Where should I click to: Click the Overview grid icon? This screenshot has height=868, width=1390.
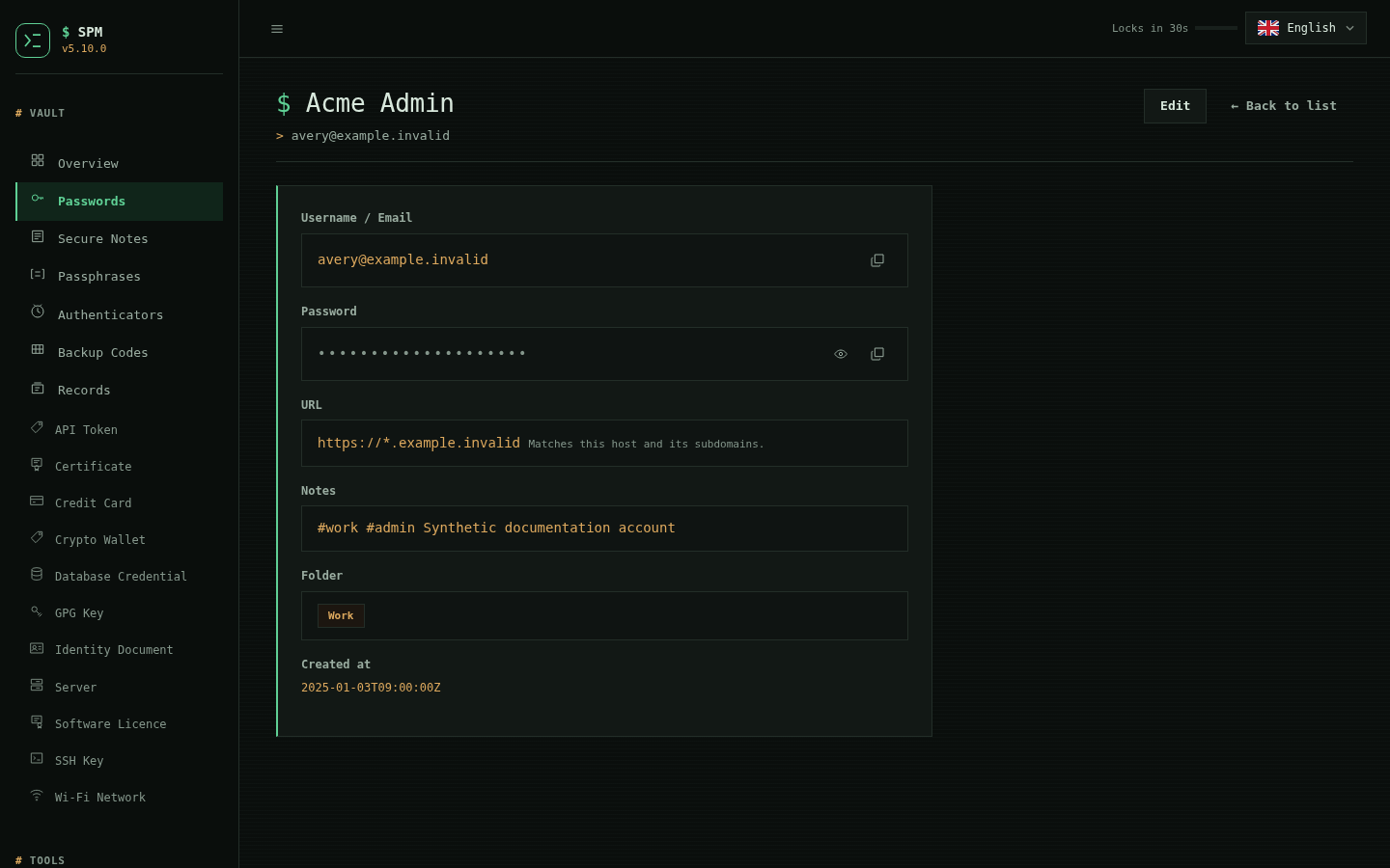(x=38, y=160)
